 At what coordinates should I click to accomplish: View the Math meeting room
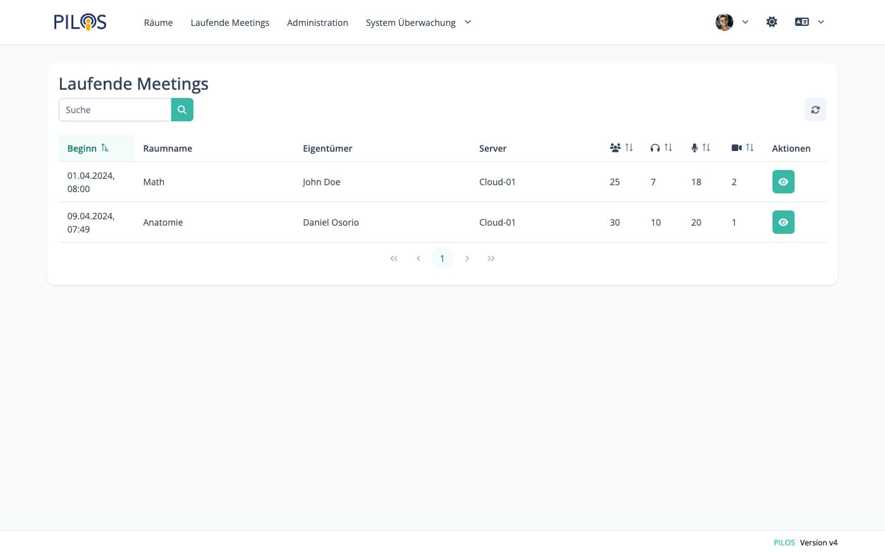click(x=783, y=182)
